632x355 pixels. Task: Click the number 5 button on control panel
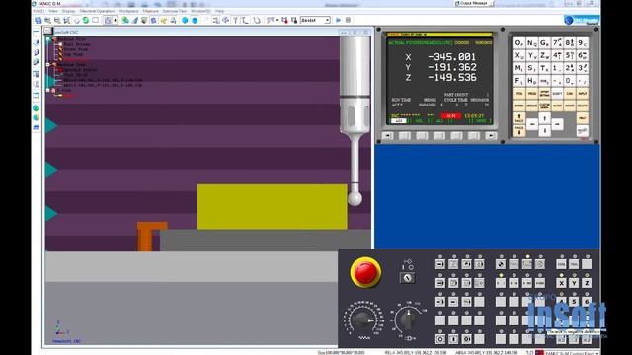[574, 302]
